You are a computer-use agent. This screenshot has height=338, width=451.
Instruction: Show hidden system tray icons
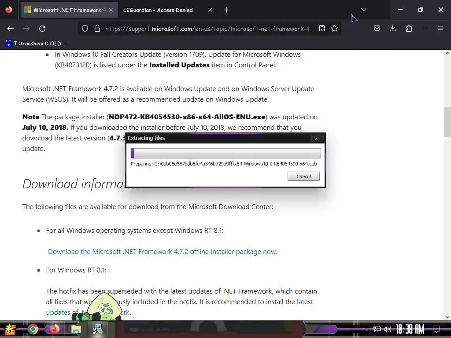pyautogui.click(x=366, y=329)
